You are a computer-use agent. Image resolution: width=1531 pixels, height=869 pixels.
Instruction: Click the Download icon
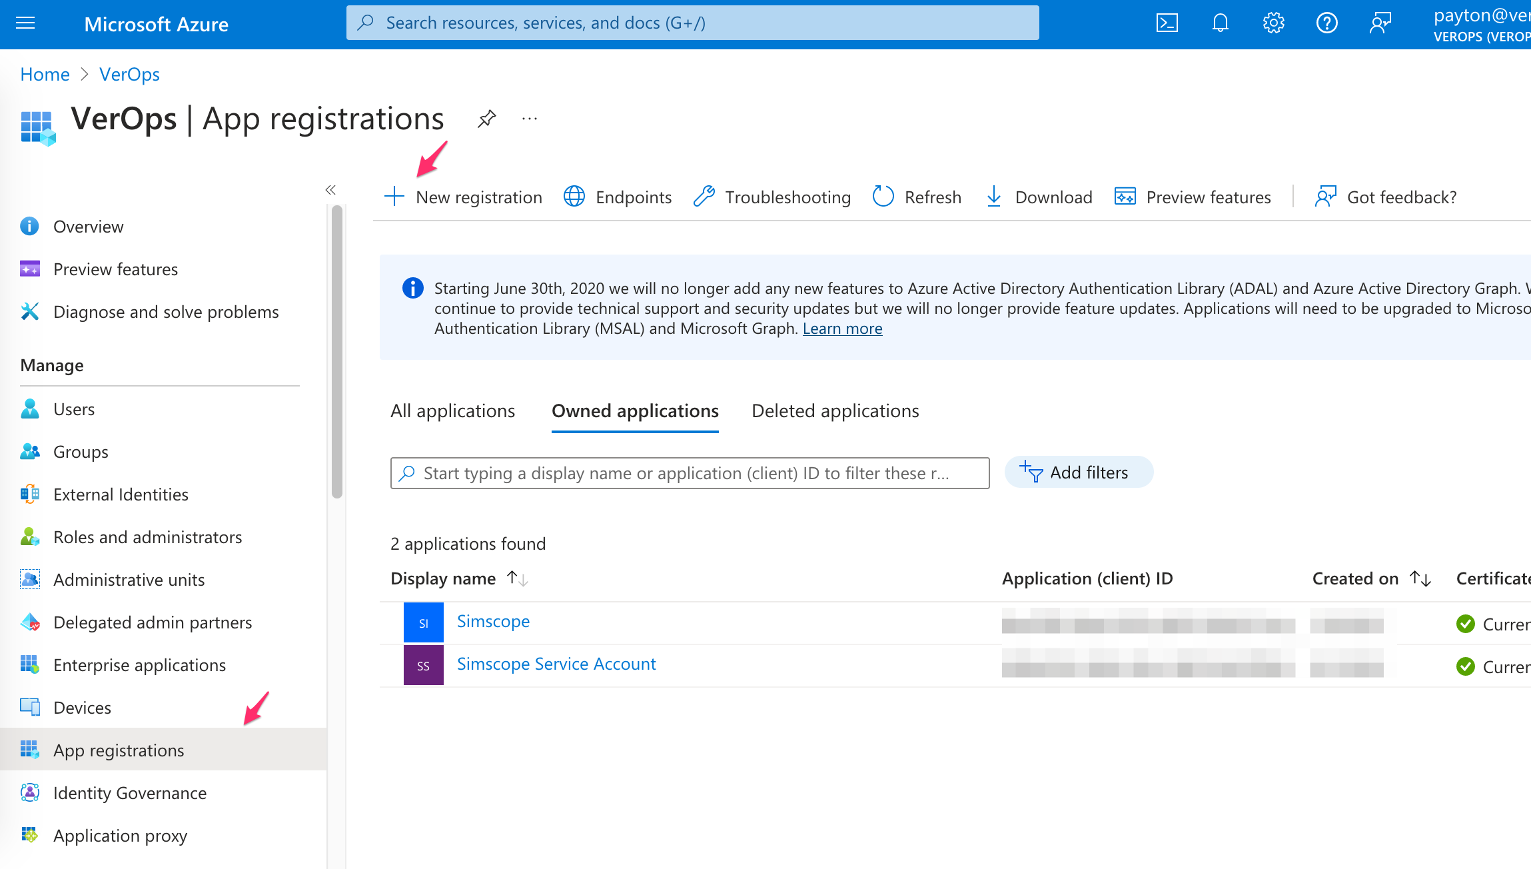(x=993, y=197)
